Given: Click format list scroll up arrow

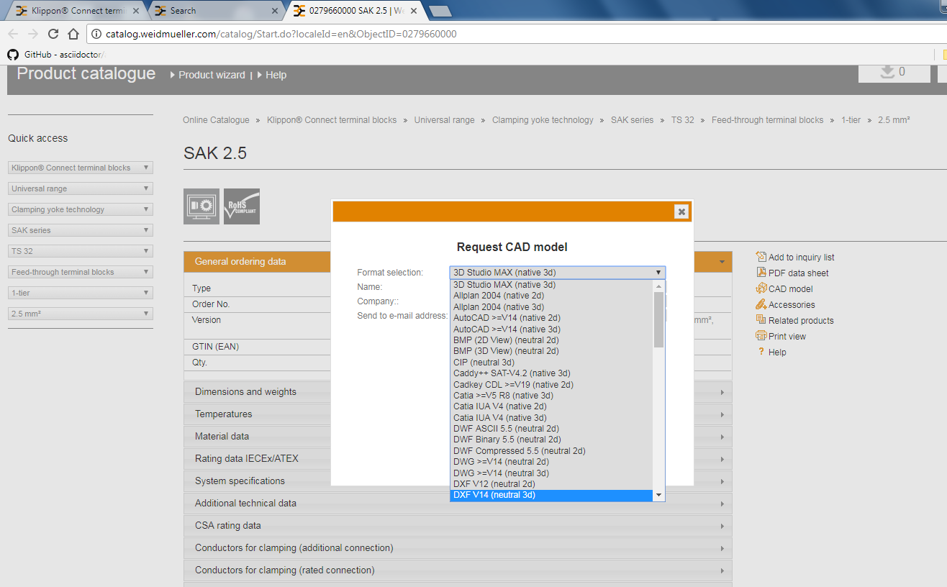Looking at the screenshot, I should (658, 285).
